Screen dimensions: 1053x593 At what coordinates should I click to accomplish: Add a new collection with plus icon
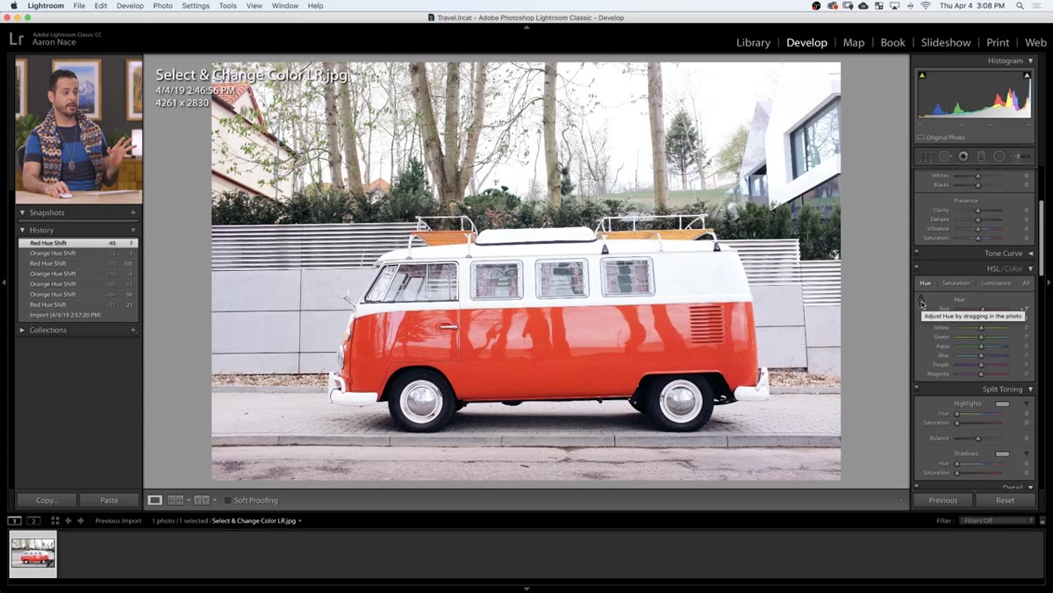pyautogui.click(x=133, y=330)
